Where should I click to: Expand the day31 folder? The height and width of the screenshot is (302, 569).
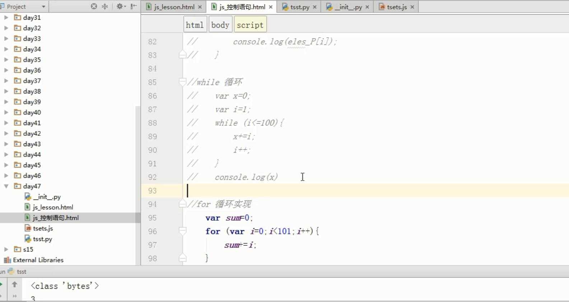tap(6, 17)
